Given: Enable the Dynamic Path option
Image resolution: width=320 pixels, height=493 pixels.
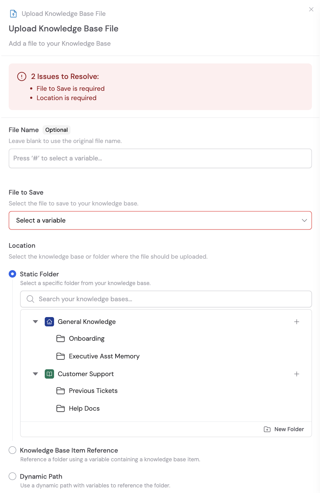Looking at the screenshot, I should coord(12,476).
